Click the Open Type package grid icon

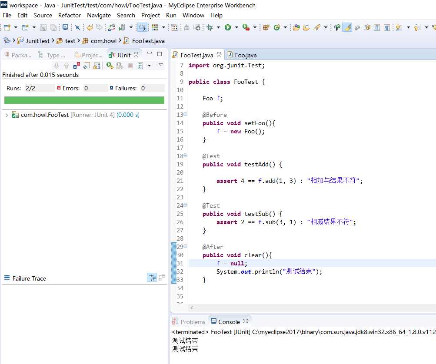click(155, 27)
